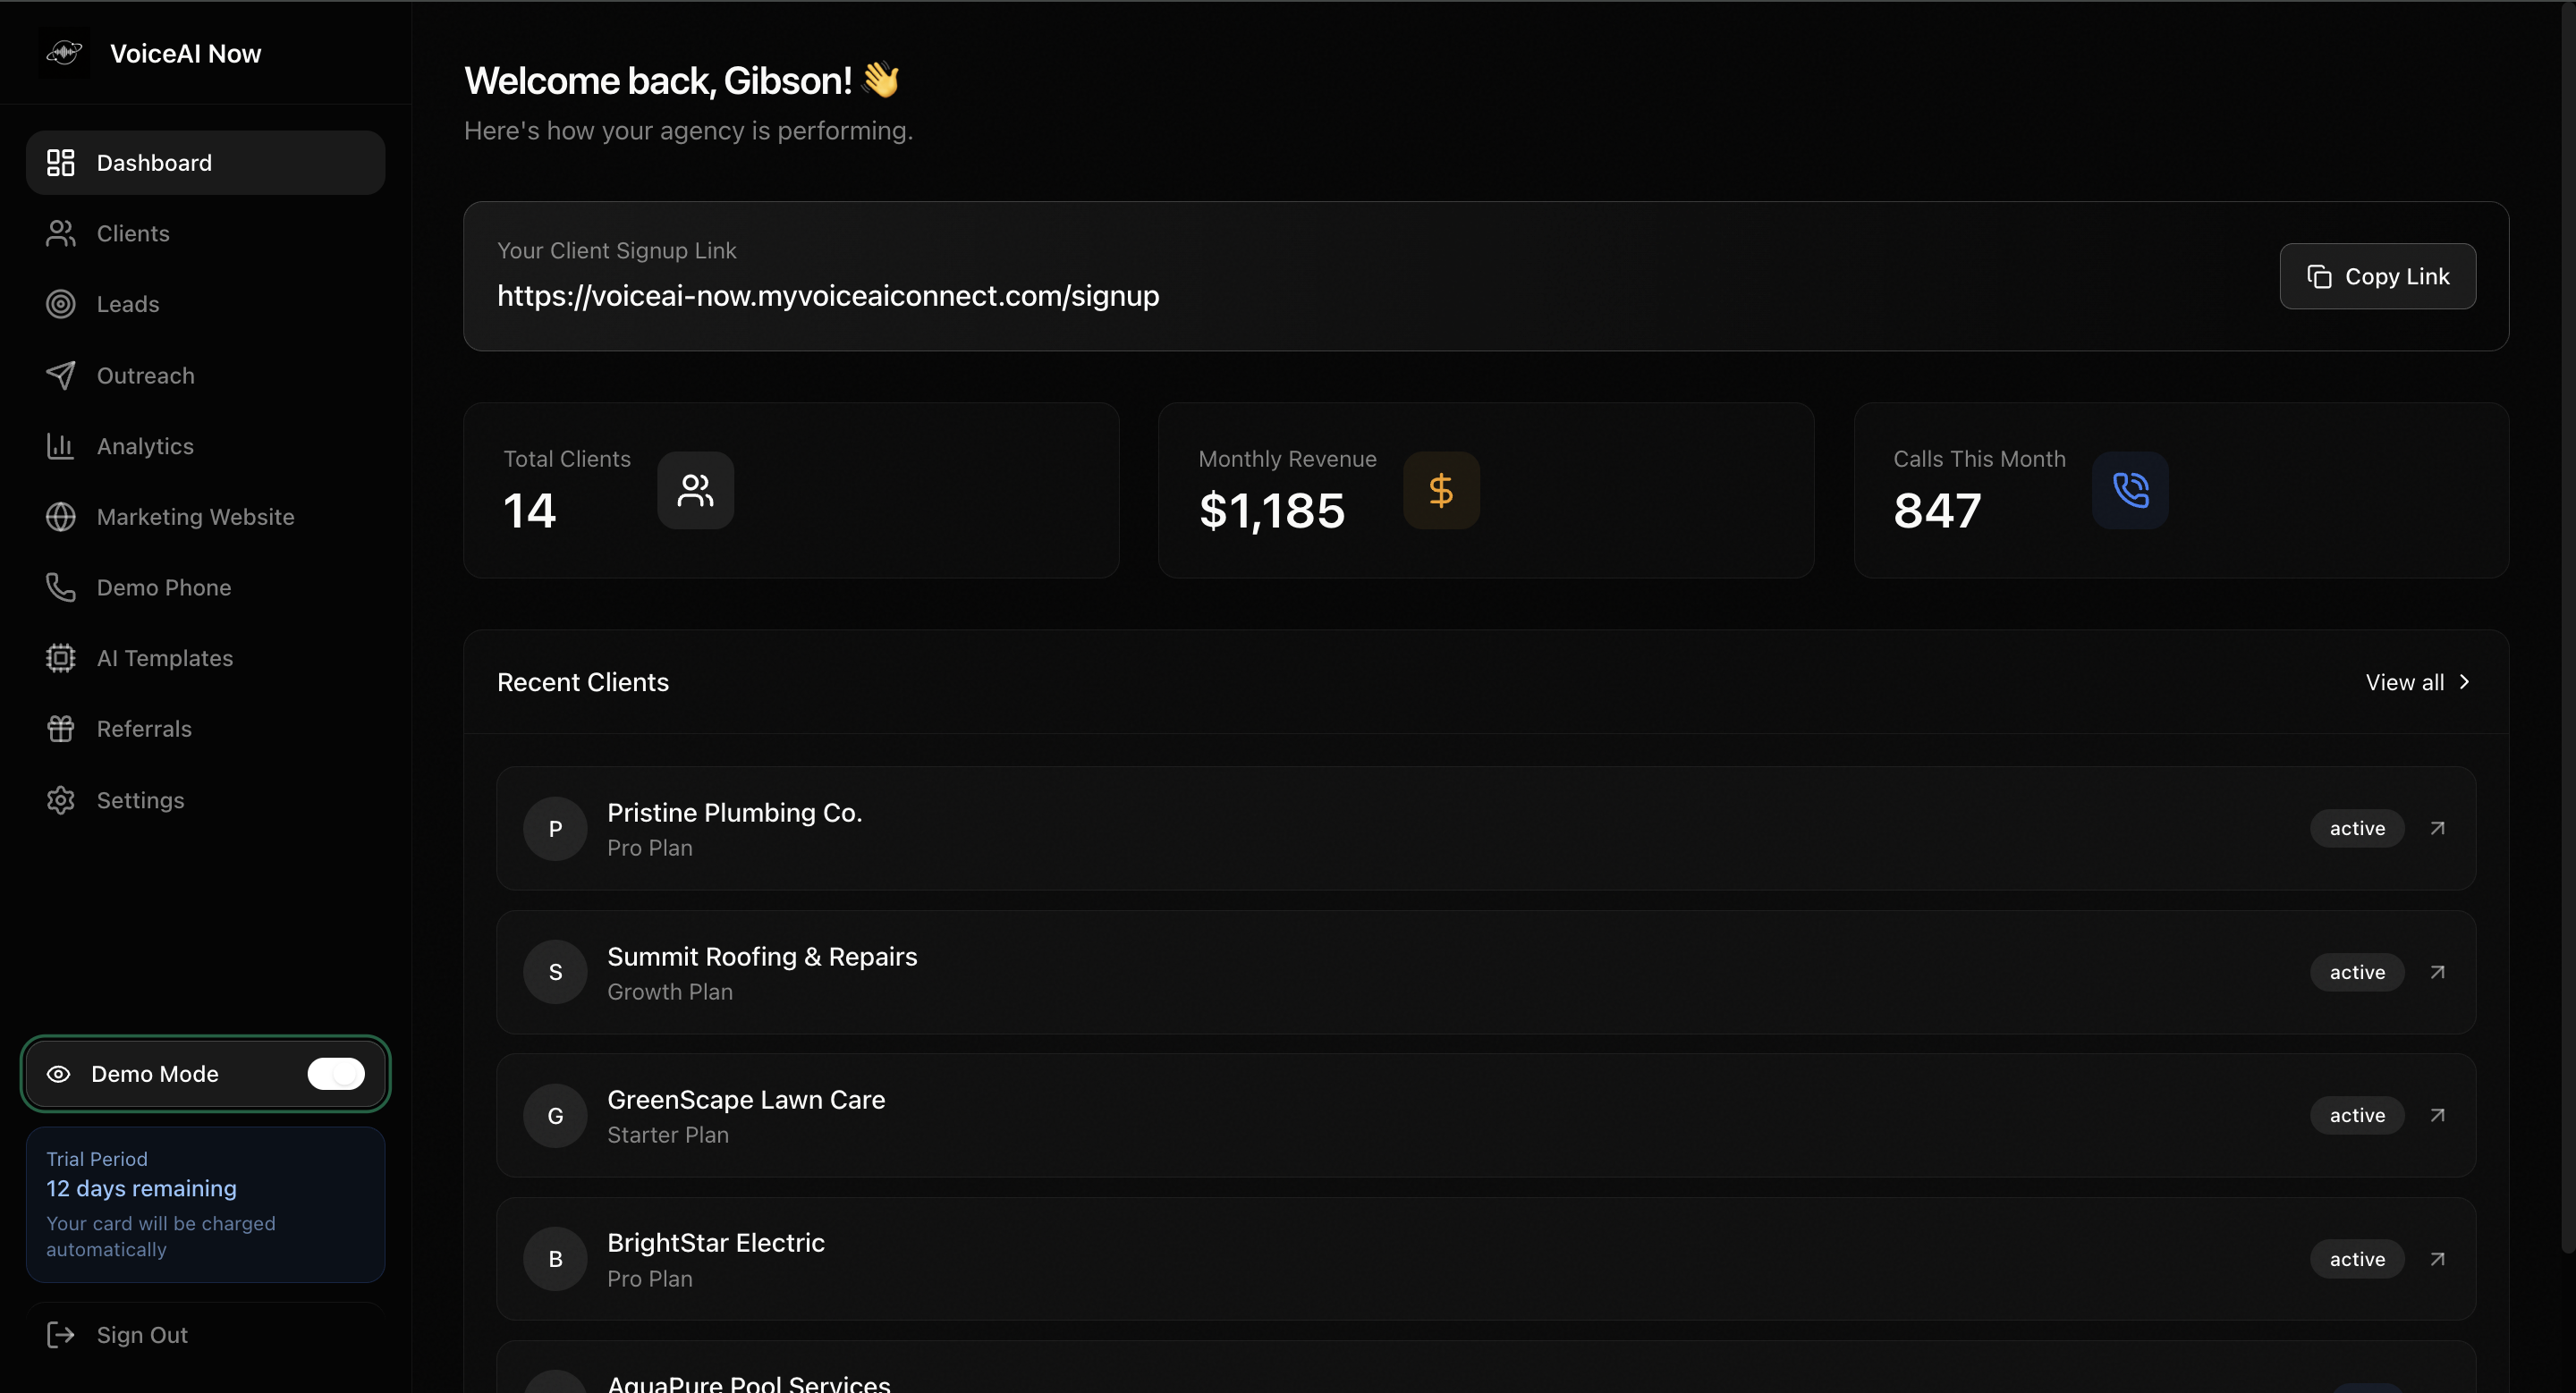The height and width of the screenshot is (1393, 2576).
Task: Click the client signup URL text
Action: (x=827, y=296)
